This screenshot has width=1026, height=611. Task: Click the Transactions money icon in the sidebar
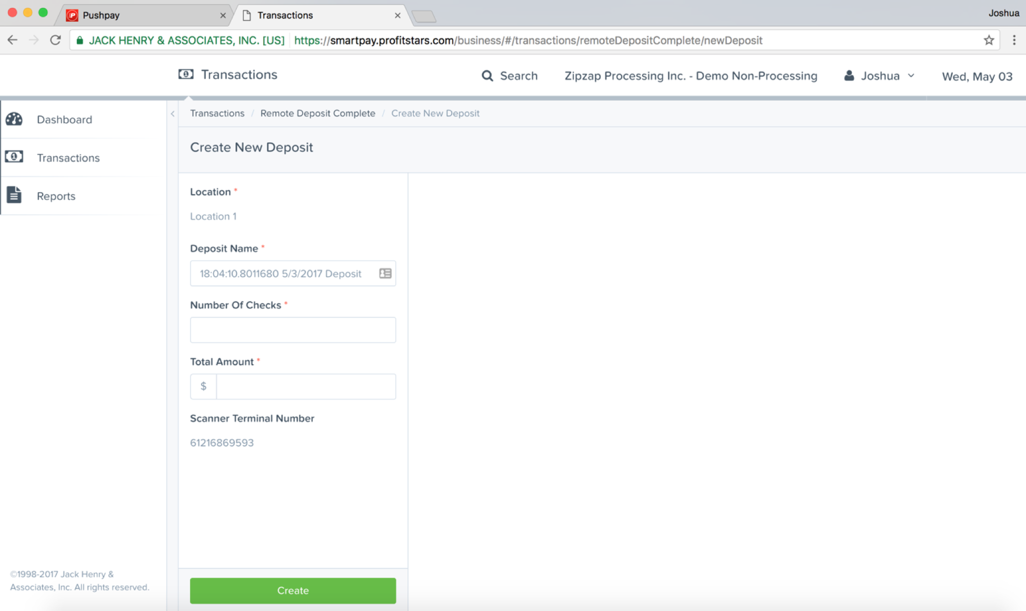(x=14, y=156)
